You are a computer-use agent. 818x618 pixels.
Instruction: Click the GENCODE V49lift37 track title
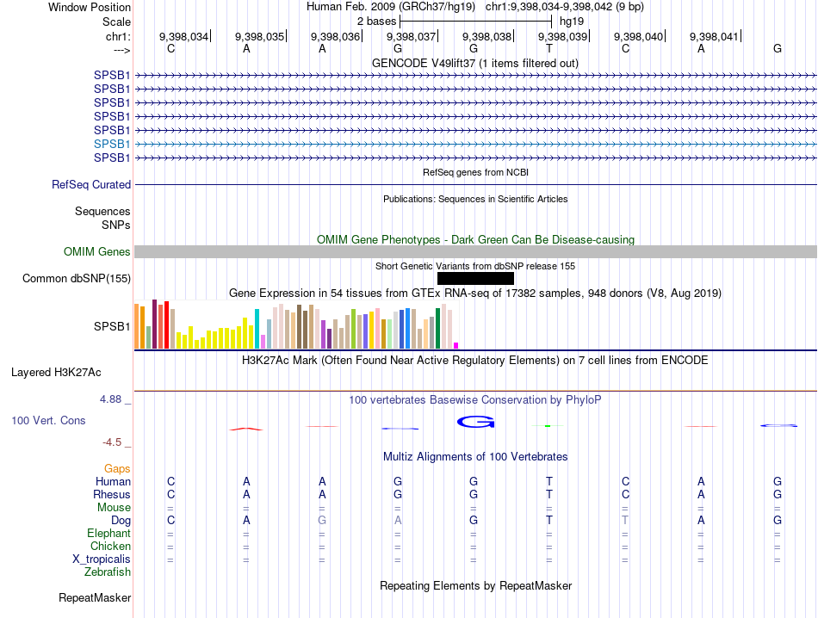pos(474,63)
